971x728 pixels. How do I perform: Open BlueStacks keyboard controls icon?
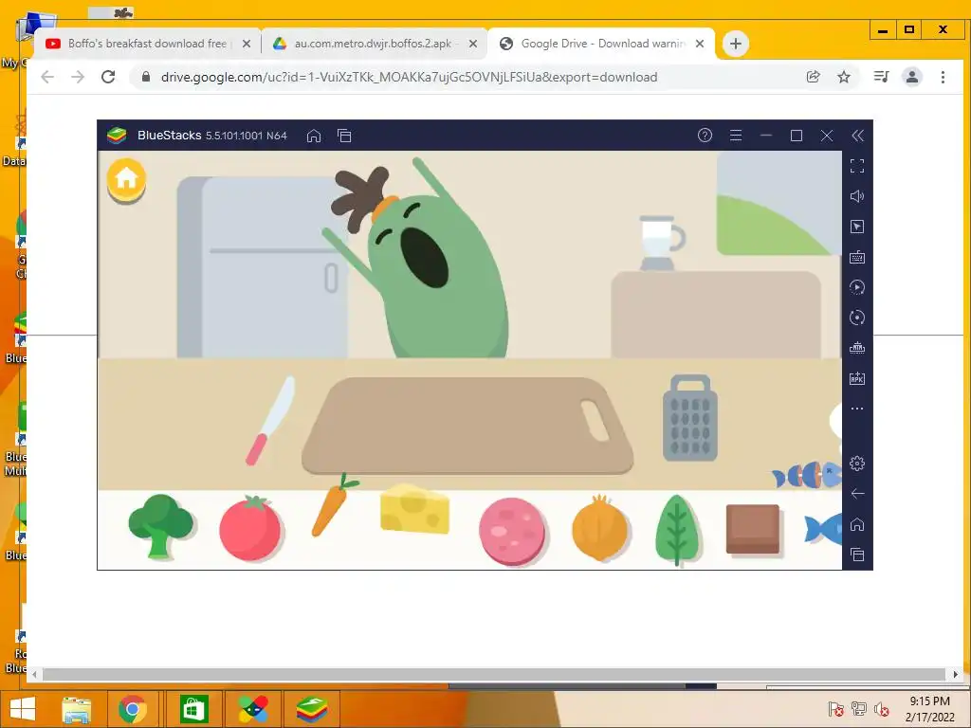pos(857,257)
